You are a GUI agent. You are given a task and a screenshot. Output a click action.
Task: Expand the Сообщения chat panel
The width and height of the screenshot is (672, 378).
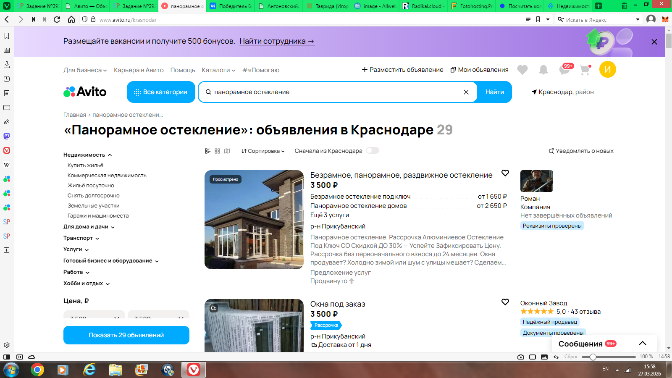point(642,344)
